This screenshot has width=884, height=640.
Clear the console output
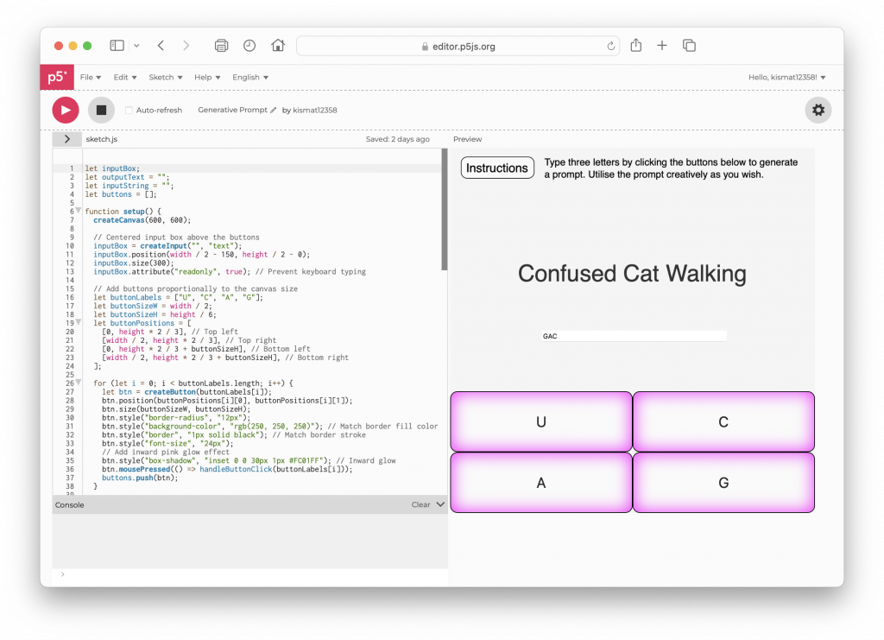click(x=420, y=504)
